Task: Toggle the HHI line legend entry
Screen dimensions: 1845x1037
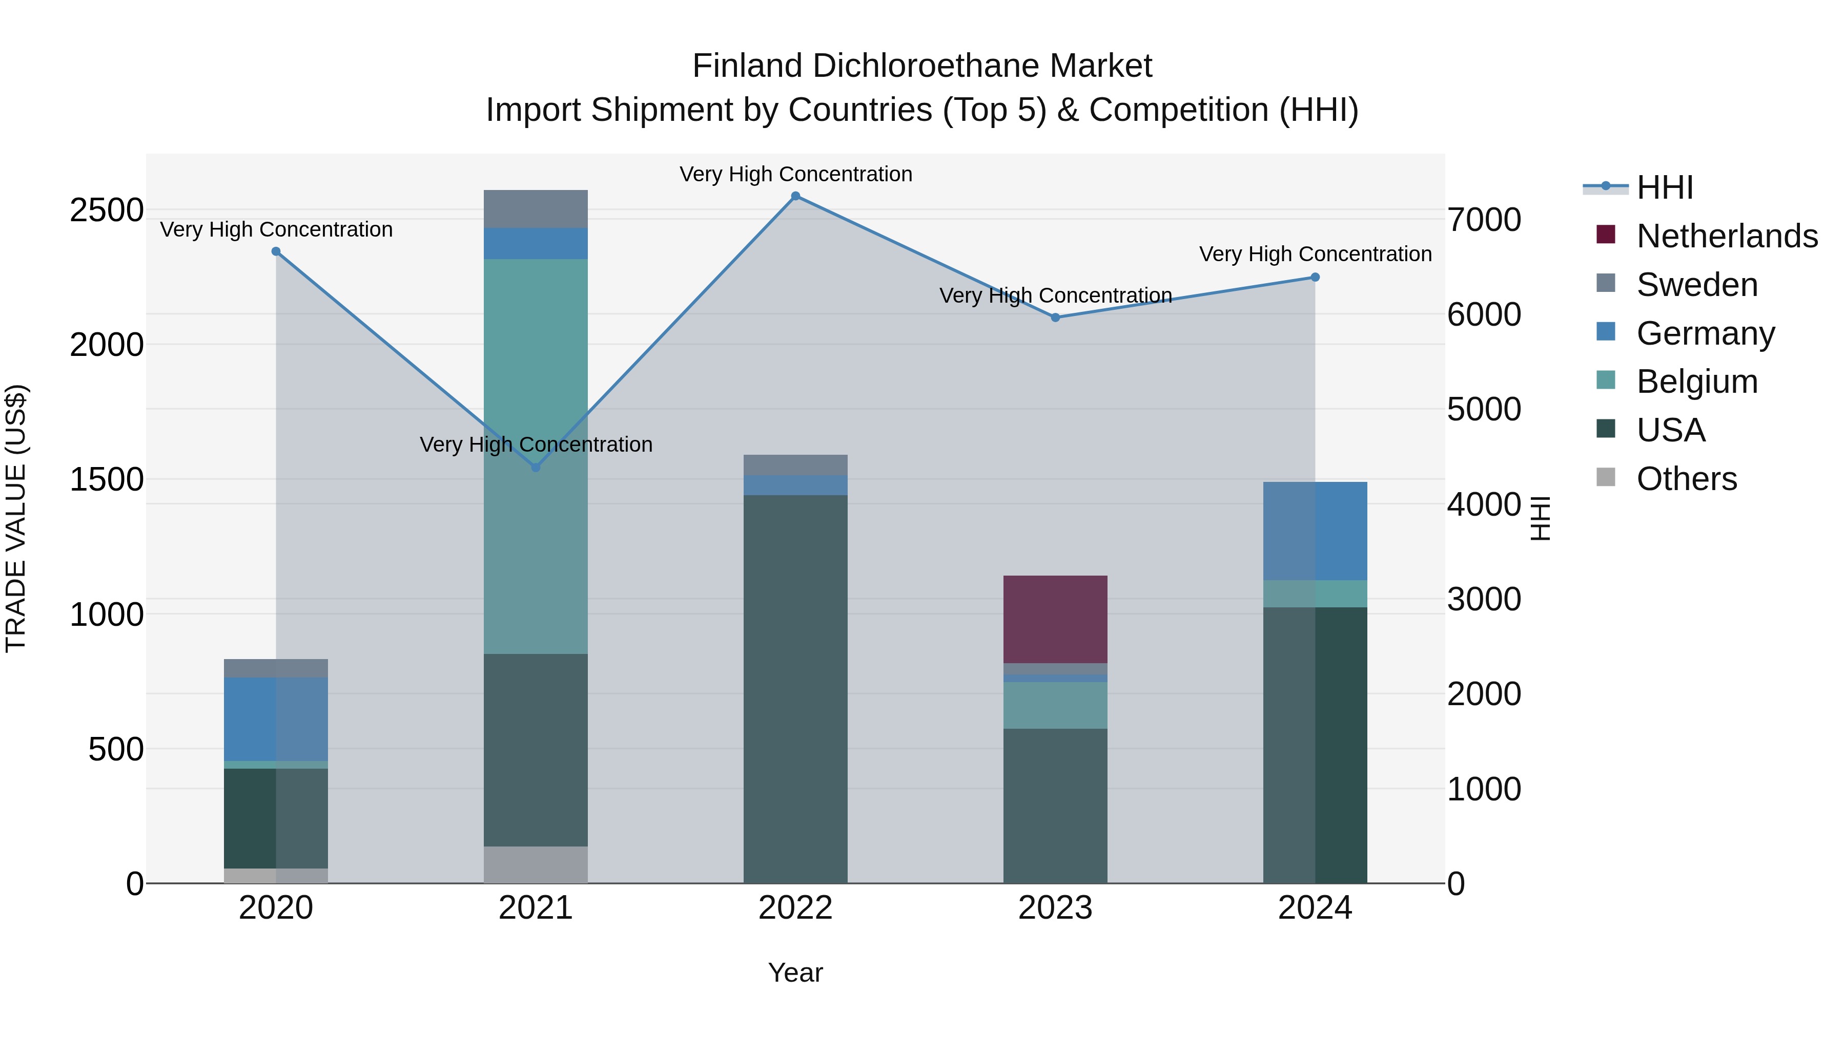Action: click(1638, 187)
